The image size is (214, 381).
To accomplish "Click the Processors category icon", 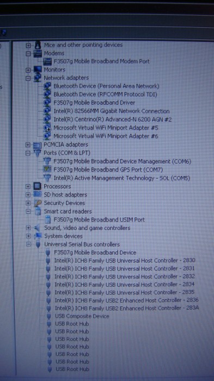I will coord(38,186).
